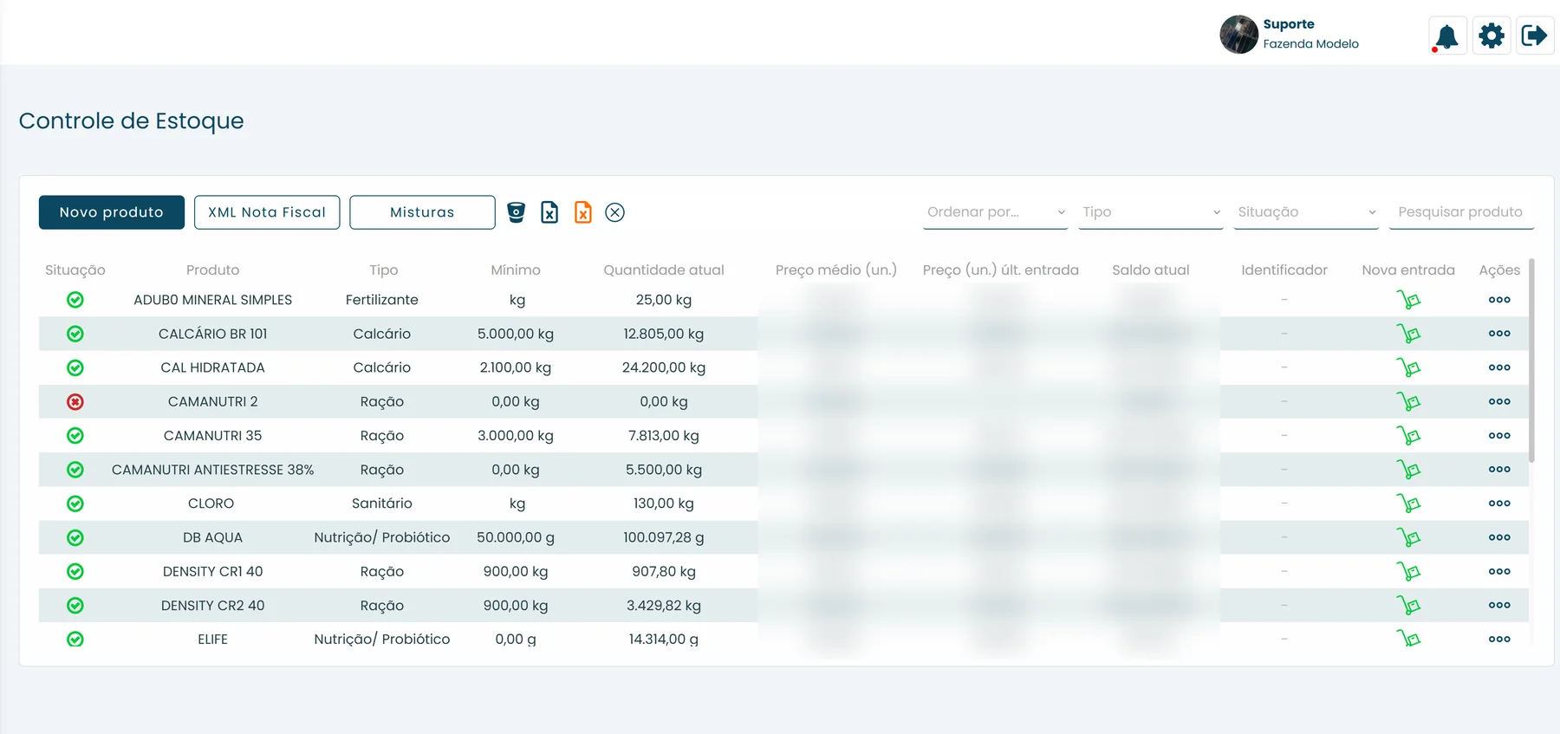1560x734 pixels.
Task: Click the "Produto" column header
Action: 212,270
